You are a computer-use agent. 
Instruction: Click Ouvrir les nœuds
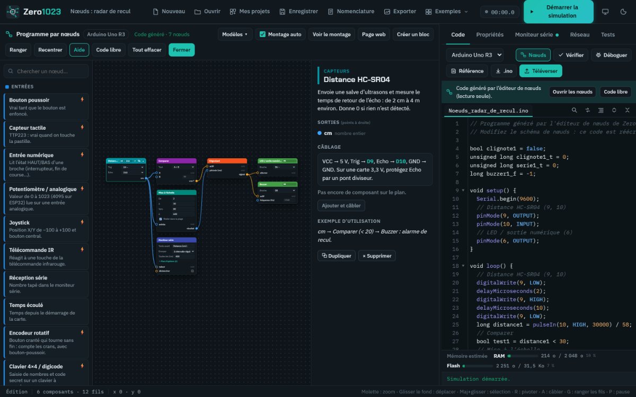point(572,92)
